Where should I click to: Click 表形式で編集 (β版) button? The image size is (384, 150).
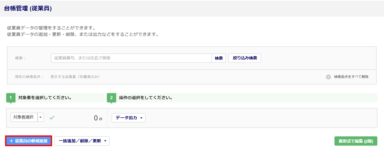[x=355, y=141]
